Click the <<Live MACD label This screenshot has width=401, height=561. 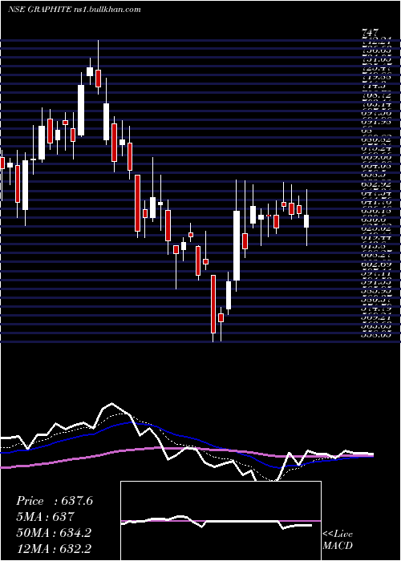(x=338, y=540)
